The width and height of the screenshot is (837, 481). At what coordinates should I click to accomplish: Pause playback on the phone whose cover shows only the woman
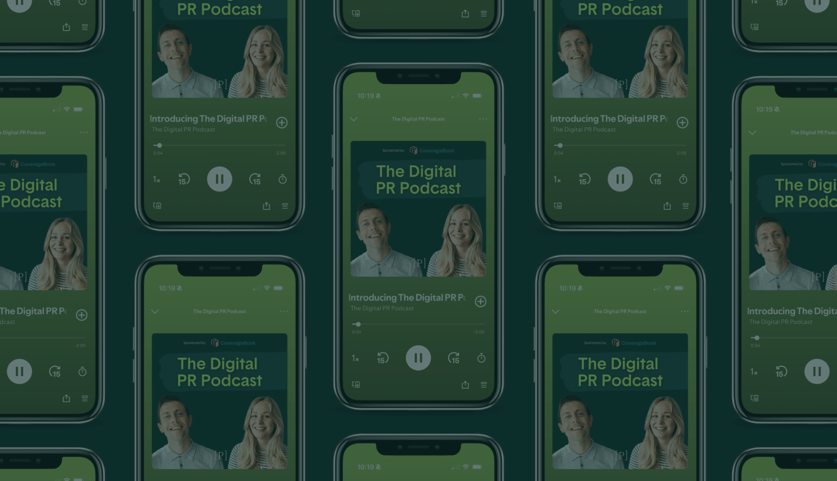[x=19, y=372]
